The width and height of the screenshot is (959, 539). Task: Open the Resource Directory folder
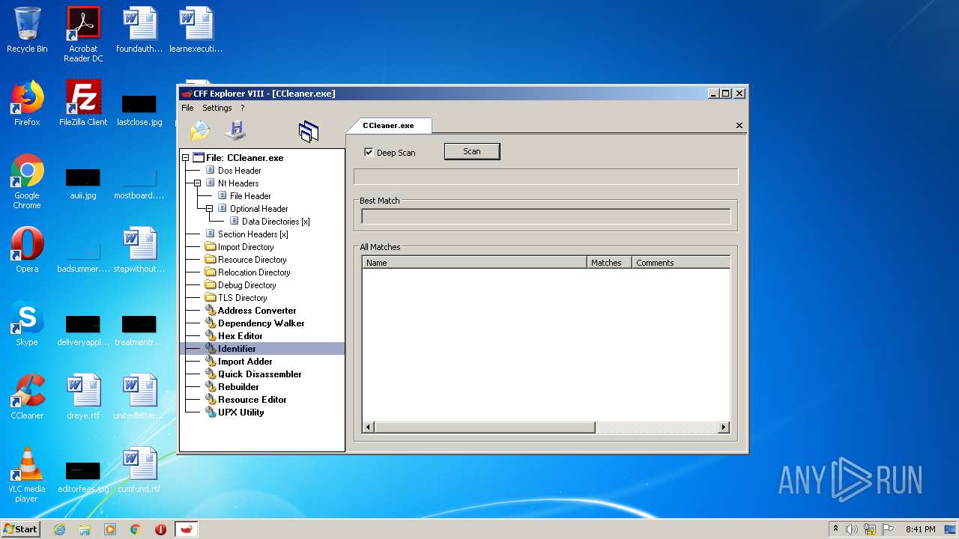pos(252,260)
